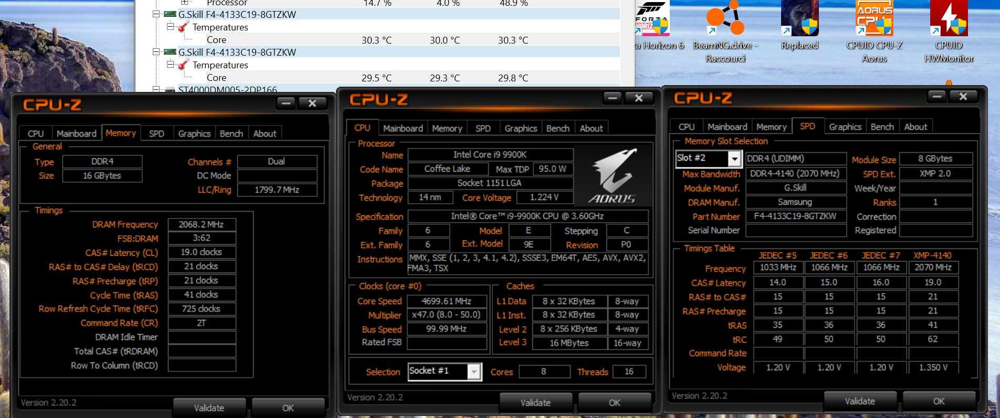1000x418 pixels.
Task: Open the BeamNG.drive desktop shortcut
Action: 725,30
